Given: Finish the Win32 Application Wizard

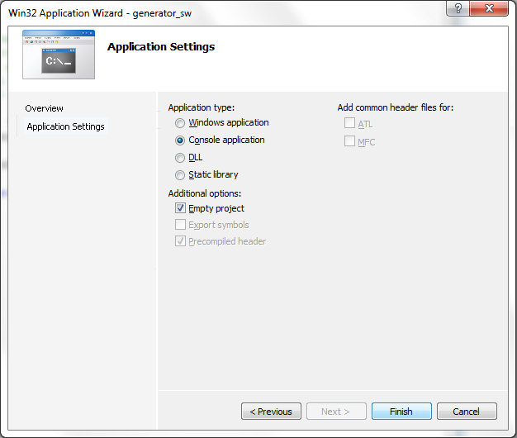Looking at the screenshot, I should pos(401,412).
